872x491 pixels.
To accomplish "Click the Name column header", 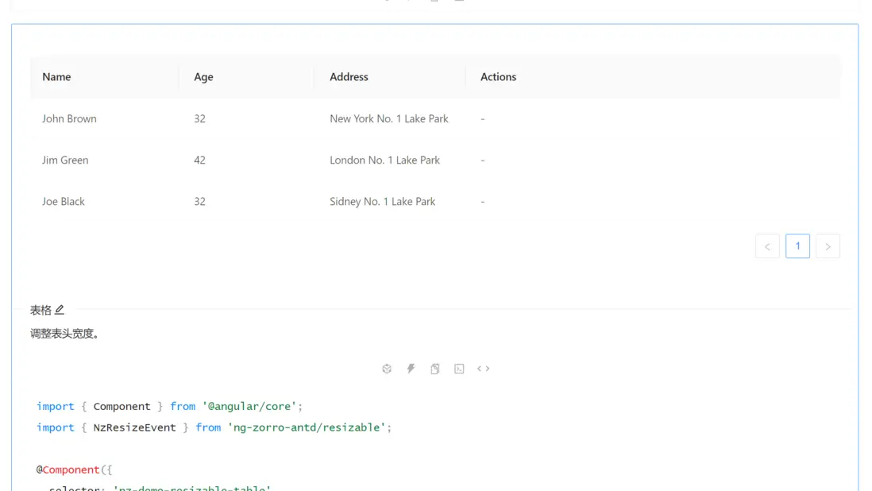I will pos(56,77).
